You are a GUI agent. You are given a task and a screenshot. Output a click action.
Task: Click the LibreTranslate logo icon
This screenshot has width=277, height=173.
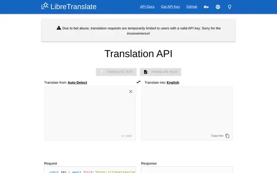(45, 6)
